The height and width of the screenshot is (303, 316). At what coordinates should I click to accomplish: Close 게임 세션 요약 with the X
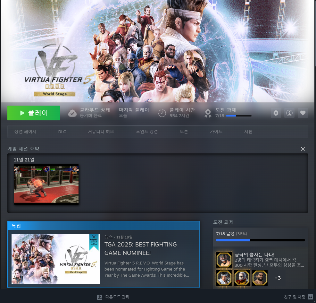[x=303, y=149]
